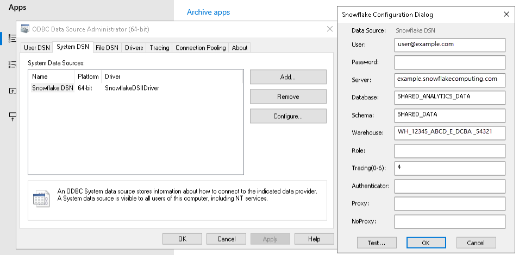
Task: Open the About tab
Action: pos(240,48)
